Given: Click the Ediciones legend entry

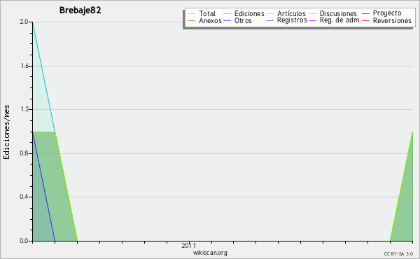Looking at the screenshot, I should (244, 13).
